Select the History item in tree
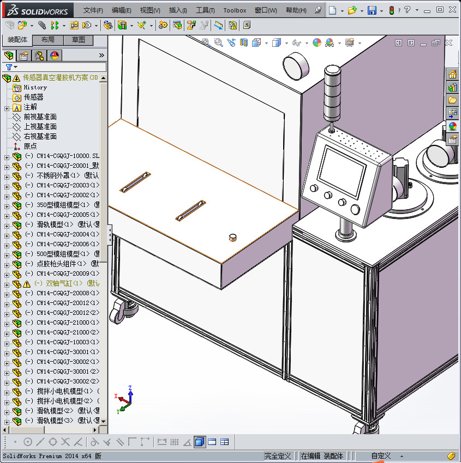This screenshot has height=463, width=461. (35, 87)
